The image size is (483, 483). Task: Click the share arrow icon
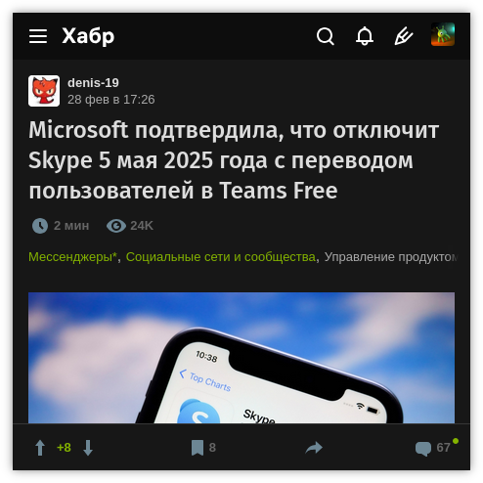point(314,448)
